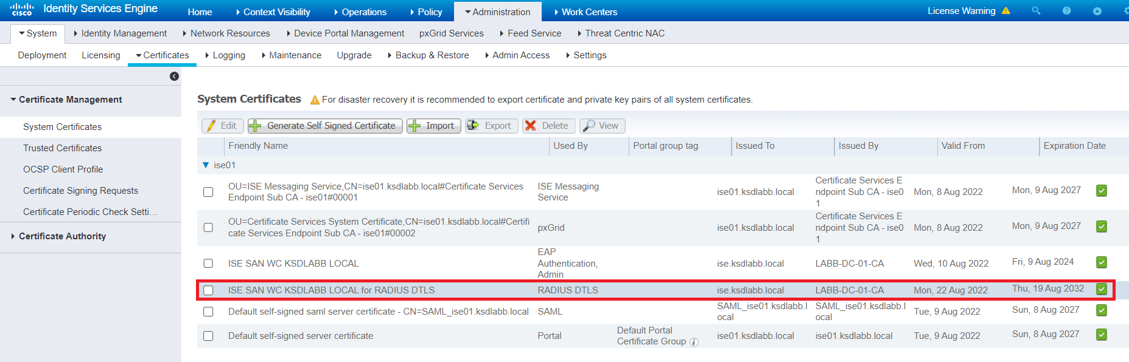Open the Maintenance submenu
1129x362 pixels.
tap(291, 55)
